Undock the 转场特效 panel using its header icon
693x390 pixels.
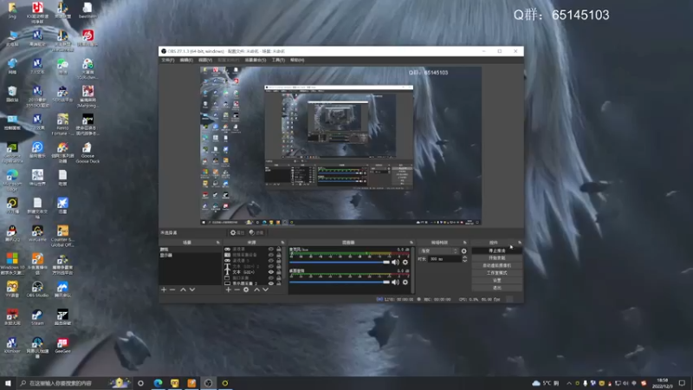click(x=464, y=243)
